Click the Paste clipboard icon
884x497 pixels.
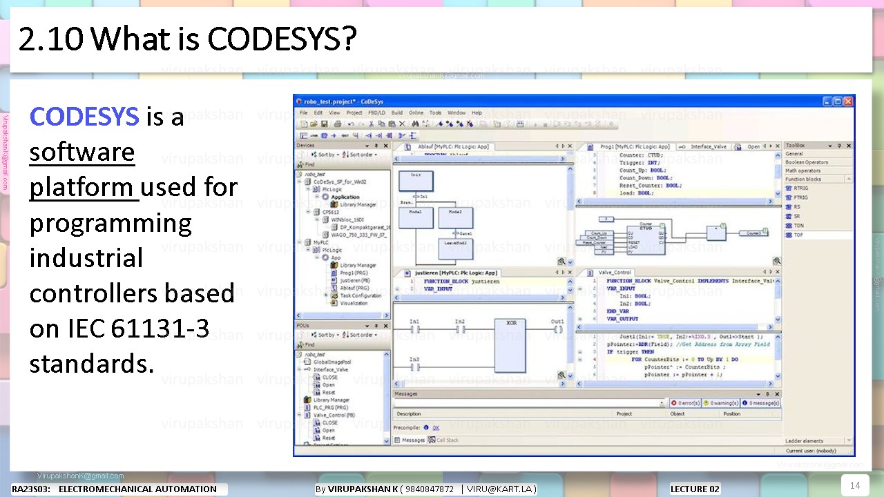pyautogui.click(x=392, y=124)
